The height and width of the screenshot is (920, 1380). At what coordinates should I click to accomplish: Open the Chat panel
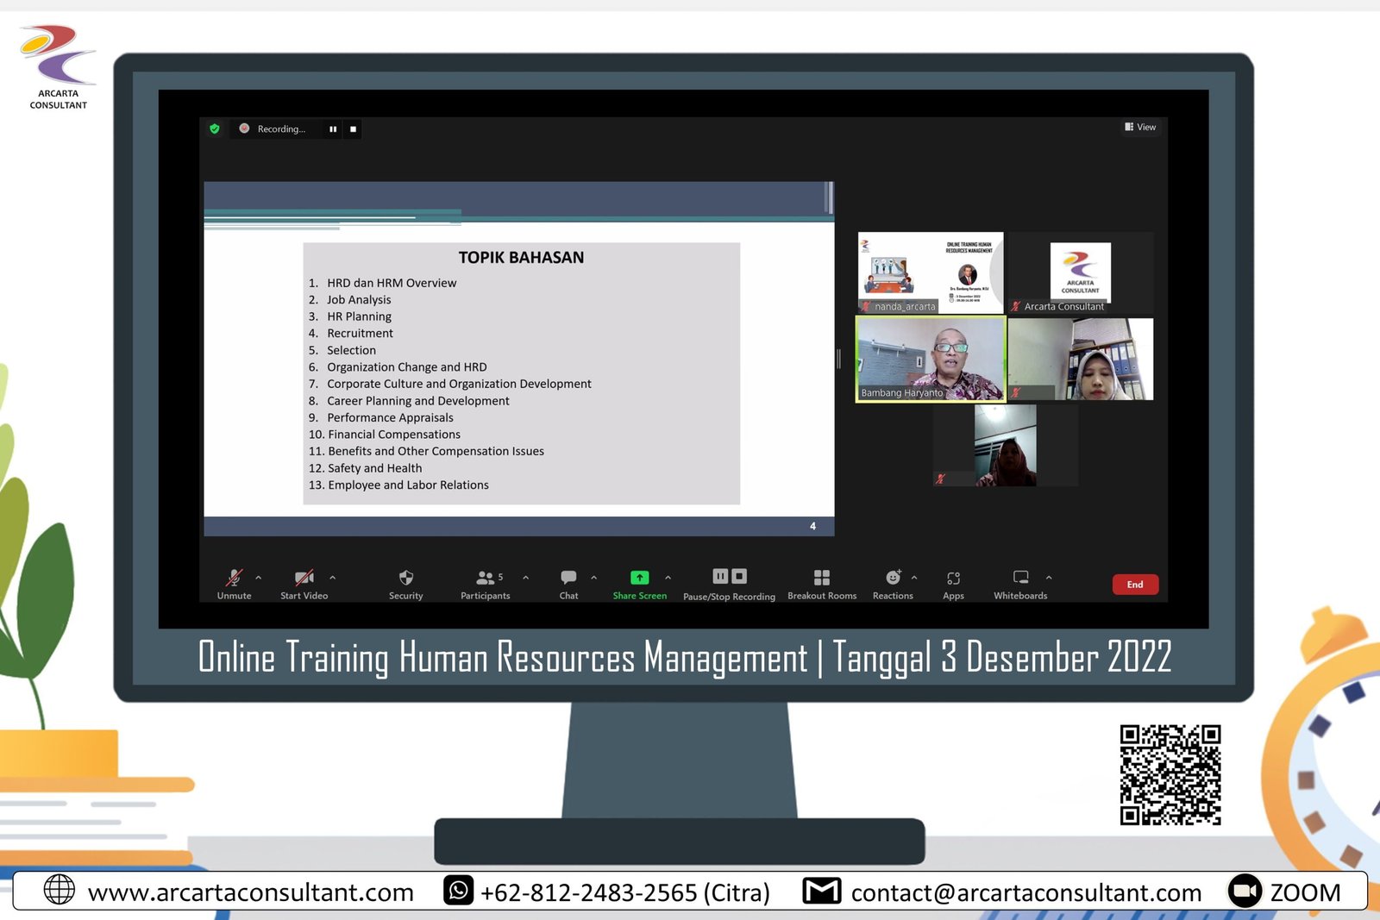point(568,579)
